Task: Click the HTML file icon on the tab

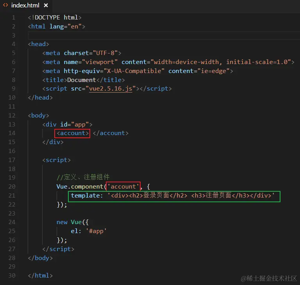Action: coord(5,5)
